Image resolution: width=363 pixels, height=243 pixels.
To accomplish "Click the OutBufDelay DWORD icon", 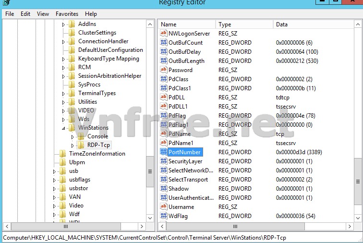I will (x=163, y=51).
